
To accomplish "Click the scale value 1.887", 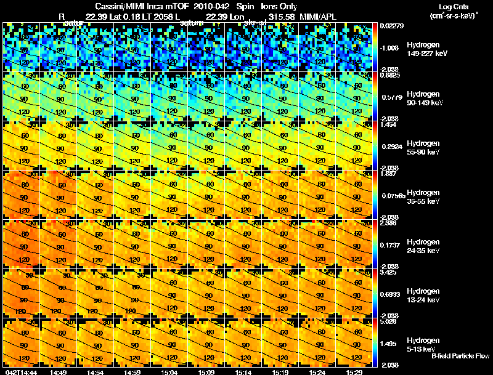I will (x=388, y=174).
